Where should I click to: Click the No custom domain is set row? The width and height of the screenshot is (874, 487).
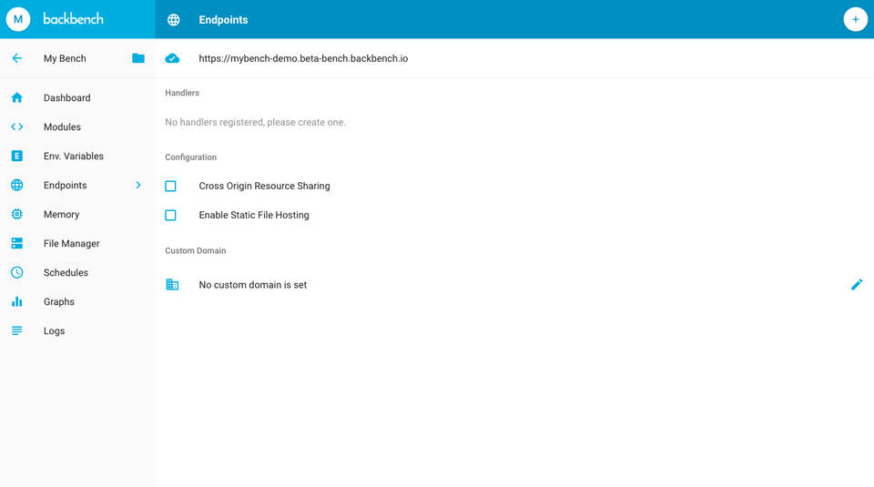[x=253, y=285]
